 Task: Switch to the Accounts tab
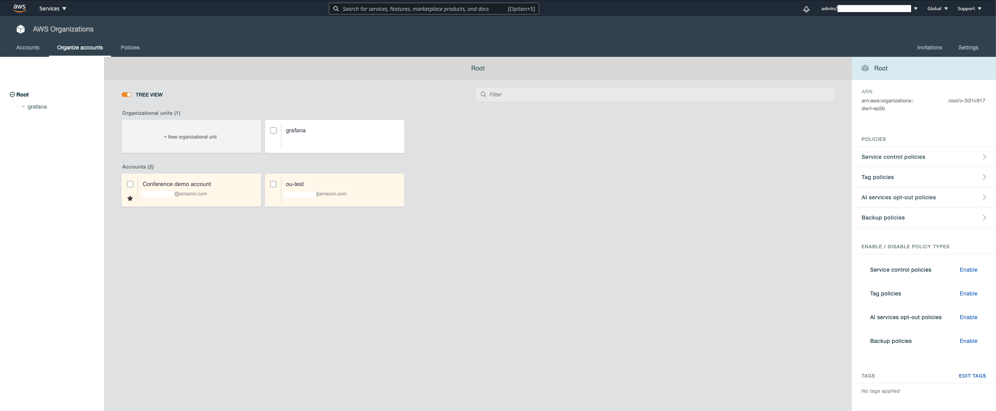pyautogui.click(x=27, y=47)
